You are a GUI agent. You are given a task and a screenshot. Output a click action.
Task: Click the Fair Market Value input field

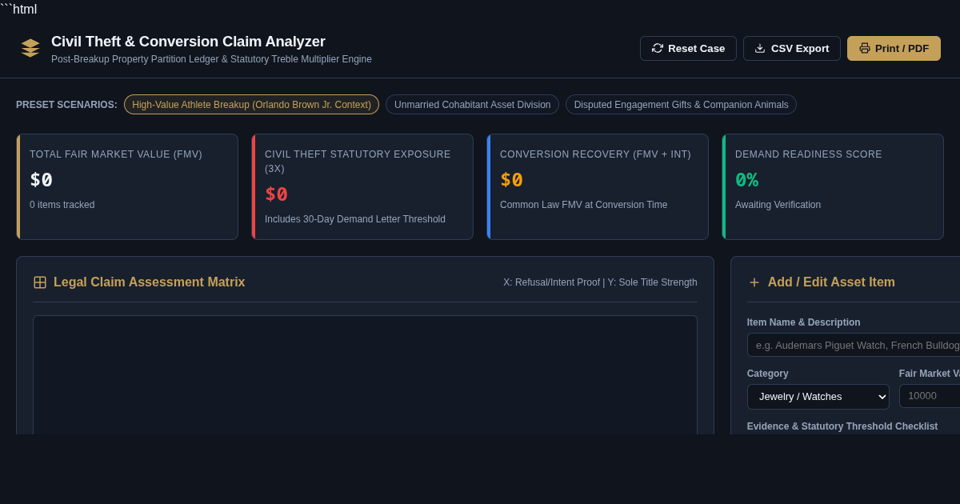point(930,396)
